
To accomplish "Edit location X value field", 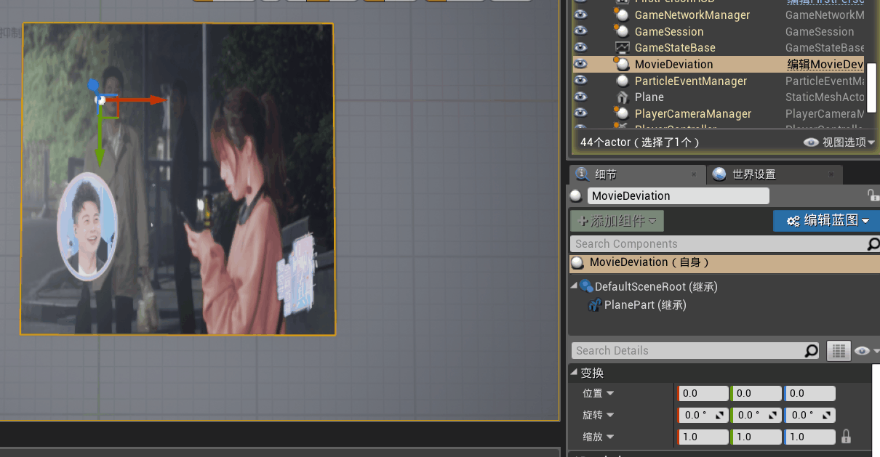I will coord(703,393).
